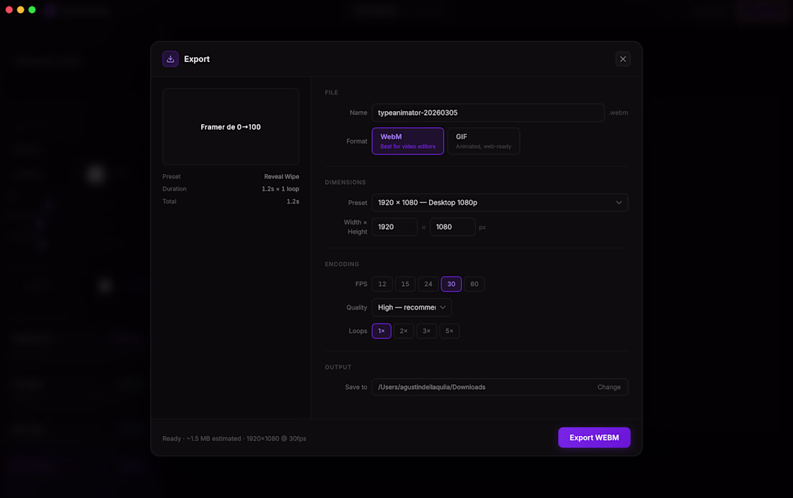Viewport: 793px width, 498px height.
Task: Click the Export download icon in header
Action: (170, 59)
